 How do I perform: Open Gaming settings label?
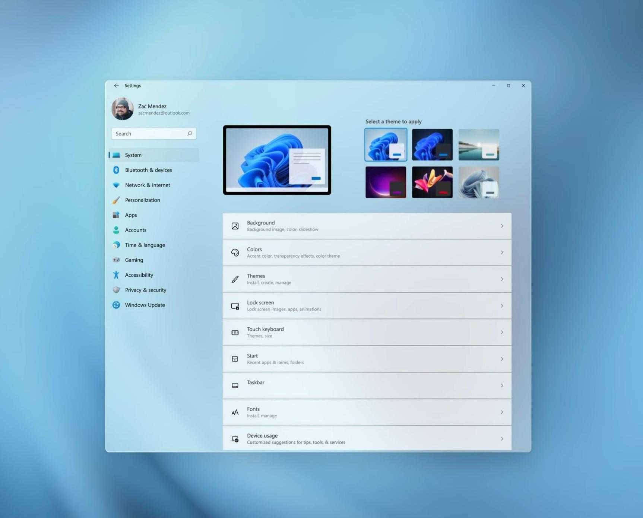click(x=134, y=260)
